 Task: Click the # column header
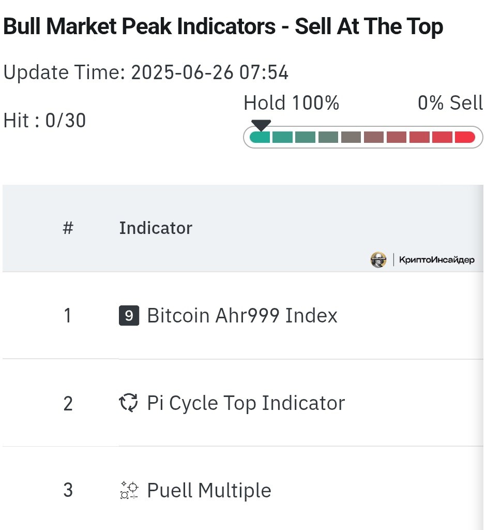tap(68, 228)
